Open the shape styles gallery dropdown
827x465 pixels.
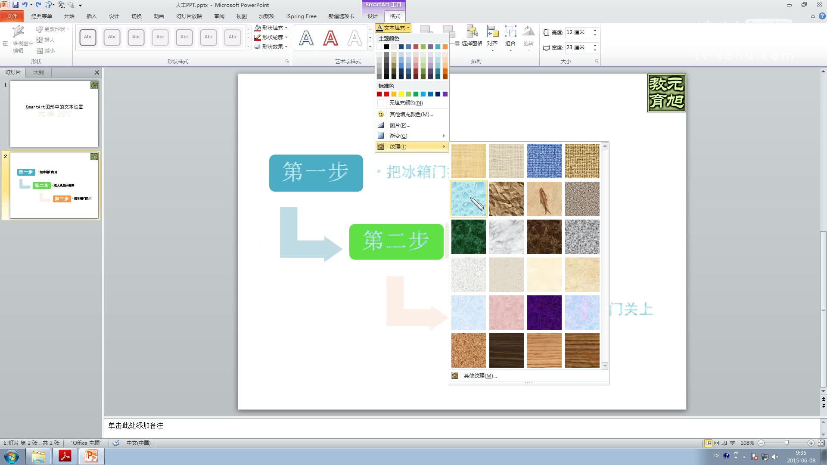pyautogui.click(x=248, y=46)
